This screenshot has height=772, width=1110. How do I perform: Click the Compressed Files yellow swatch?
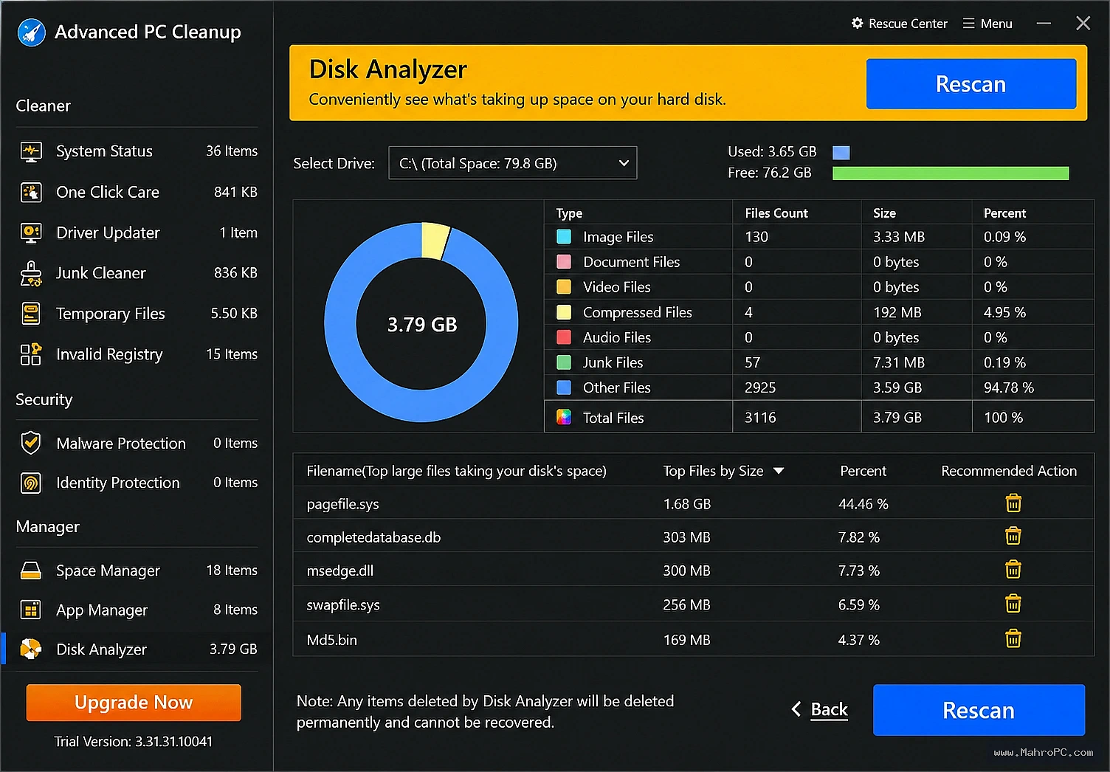tap(564, 312)
